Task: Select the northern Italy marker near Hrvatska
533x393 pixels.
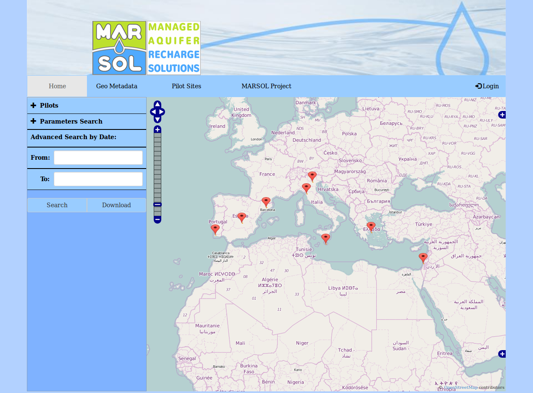Action: click(x=312, y=177)
